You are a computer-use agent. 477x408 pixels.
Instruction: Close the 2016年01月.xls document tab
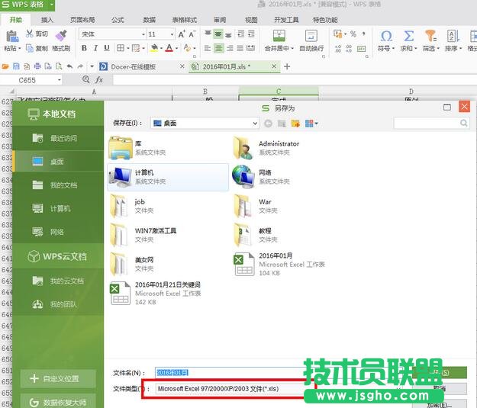[274, 66]
